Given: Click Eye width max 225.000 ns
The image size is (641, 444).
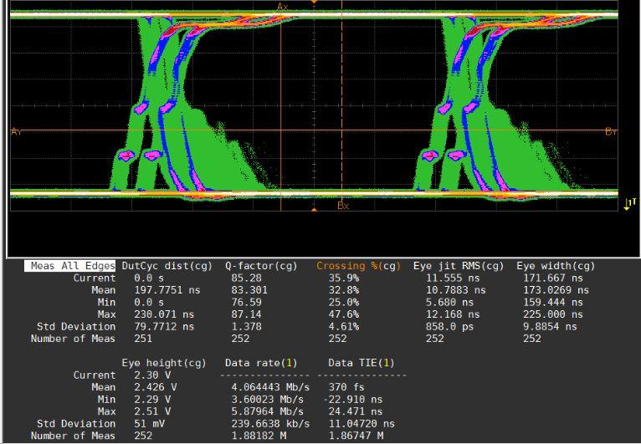Looking at the screenshot, I should tap(553, 314).
